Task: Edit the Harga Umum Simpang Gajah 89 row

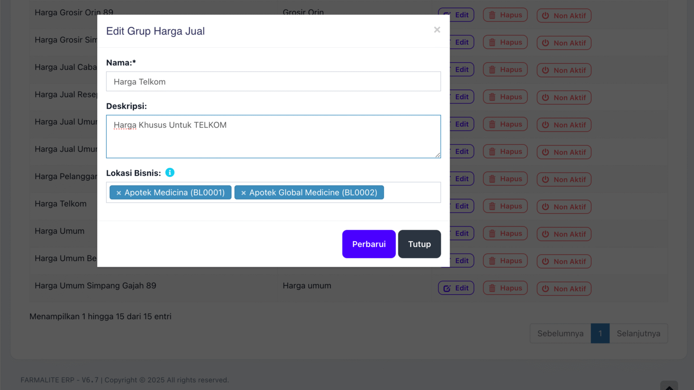Action: click(456, 288)
